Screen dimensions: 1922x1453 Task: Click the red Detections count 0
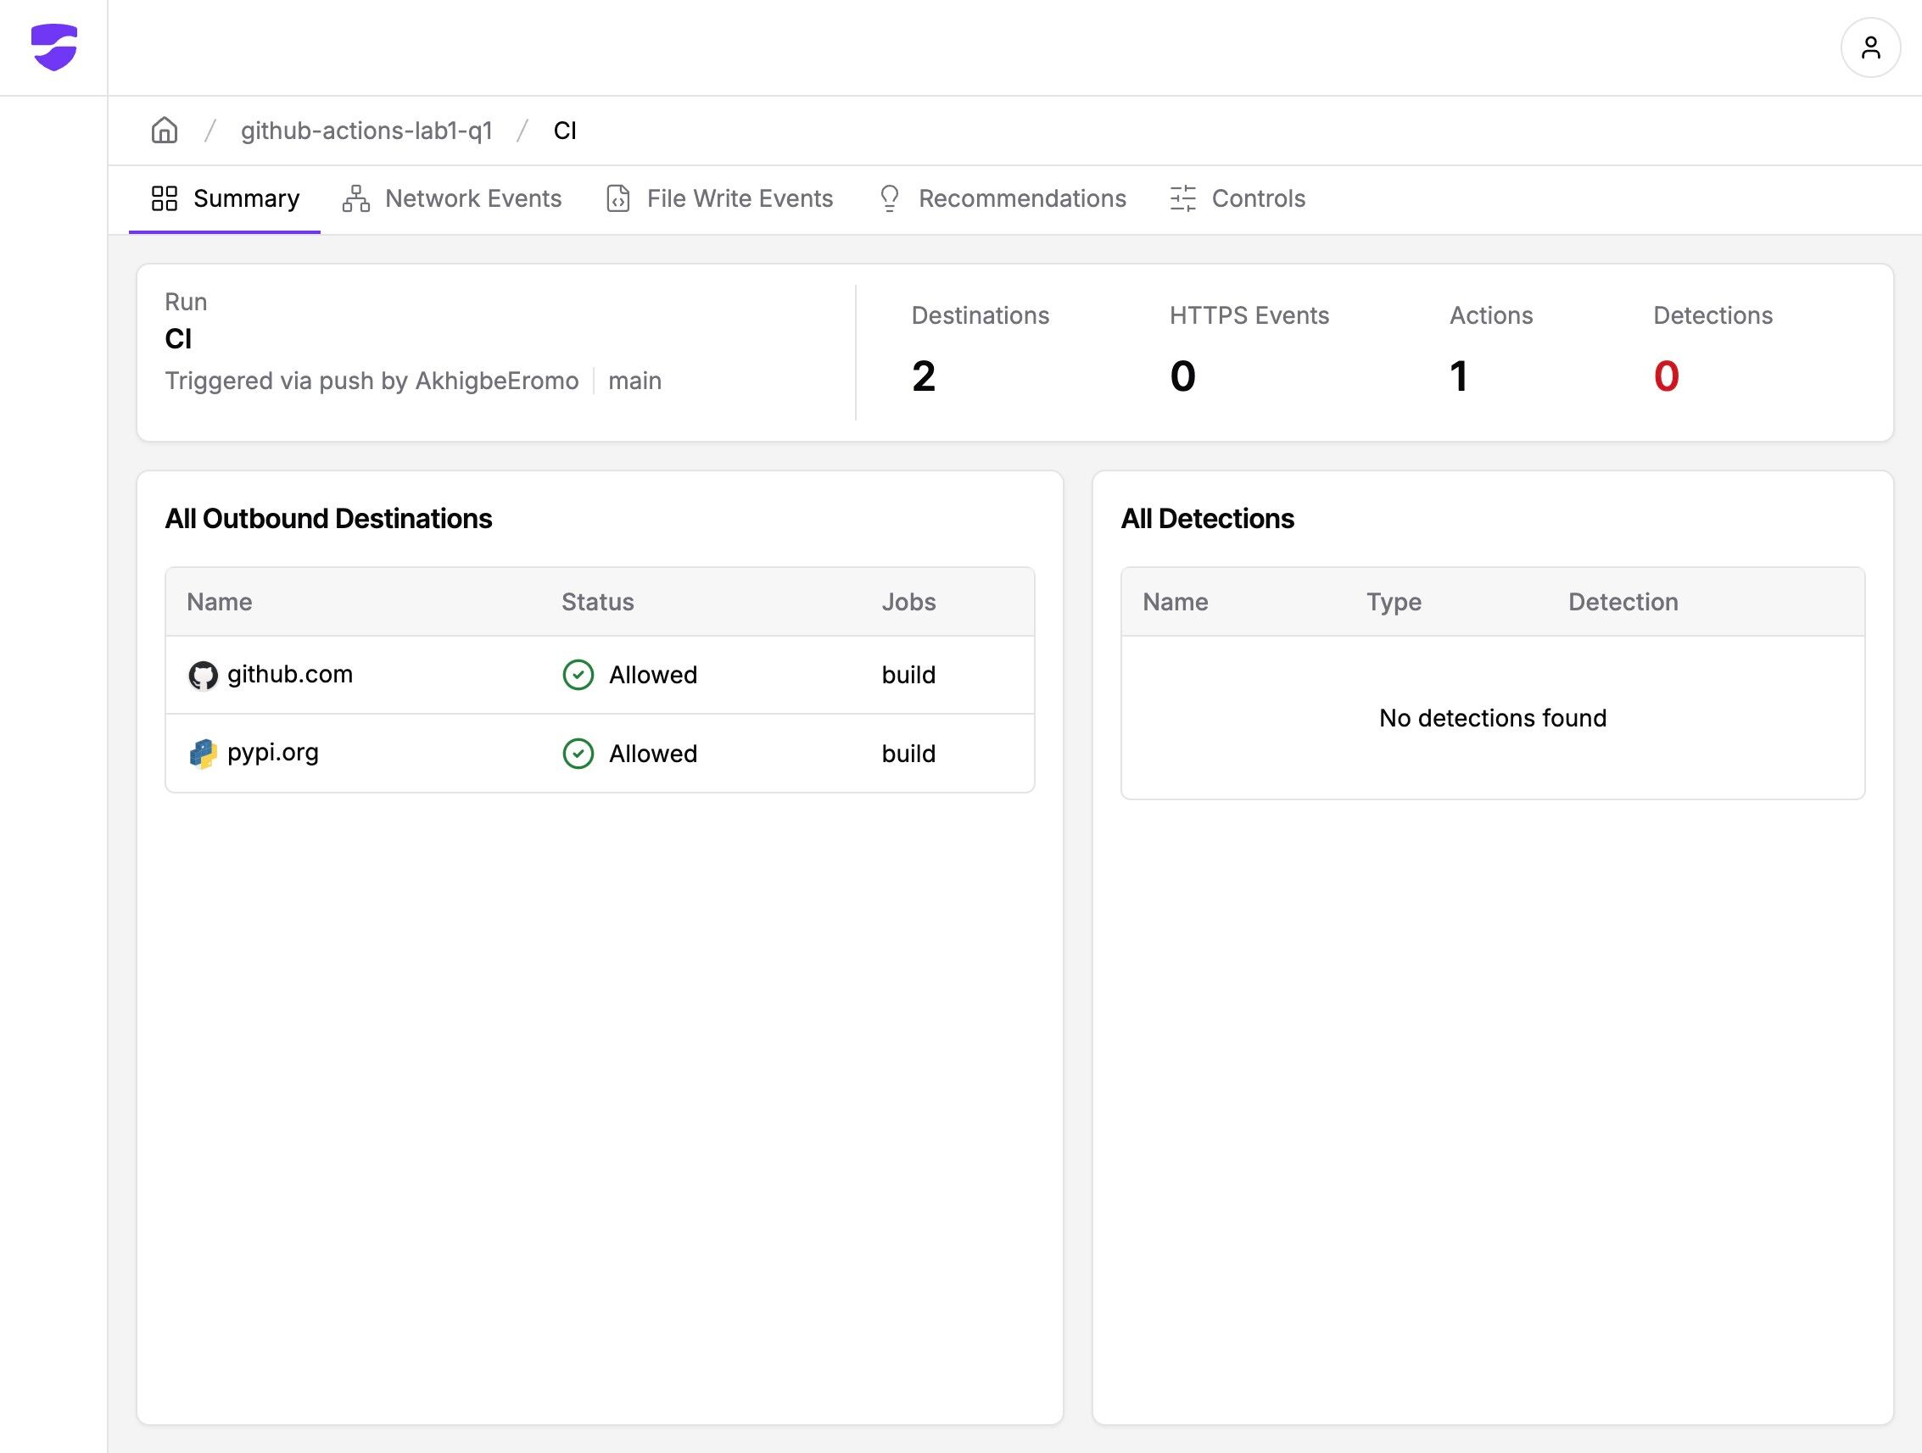click(1667, 376)
